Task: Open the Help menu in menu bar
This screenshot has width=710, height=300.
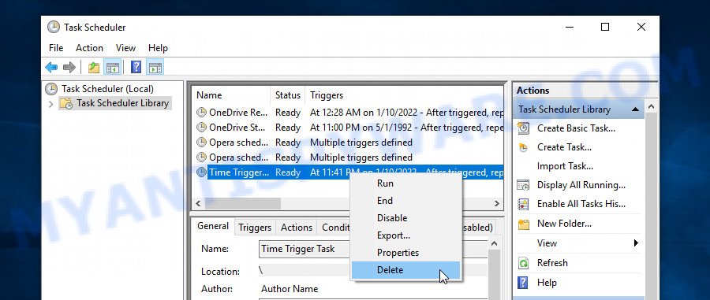Action: 158,48
